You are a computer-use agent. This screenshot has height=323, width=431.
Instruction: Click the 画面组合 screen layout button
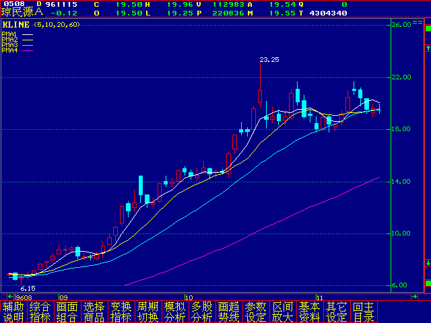tap(67, 312)
